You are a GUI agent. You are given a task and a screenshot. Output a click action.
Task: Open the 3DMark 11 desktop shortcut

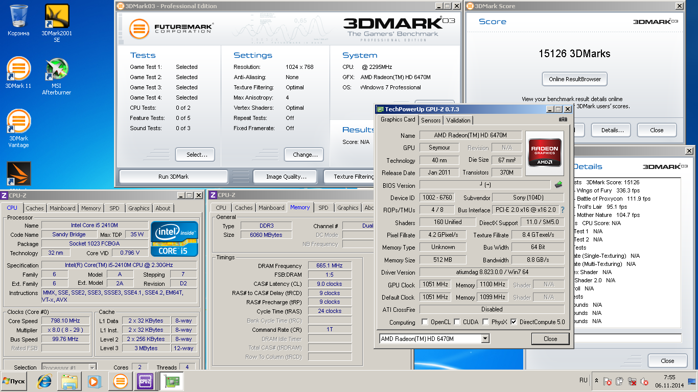point(18,72)
